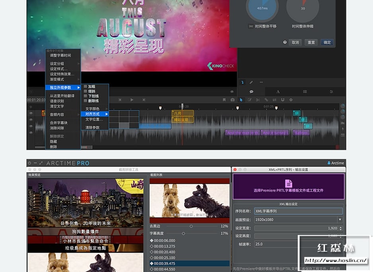The width and height of the screenshot is (373, 272).
Task: Play the video preview
Action: coord(132,100)
